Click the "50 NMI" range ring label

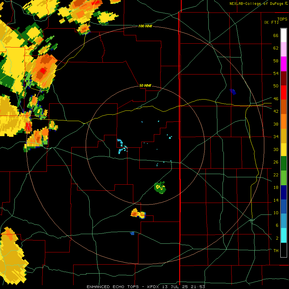145,85
